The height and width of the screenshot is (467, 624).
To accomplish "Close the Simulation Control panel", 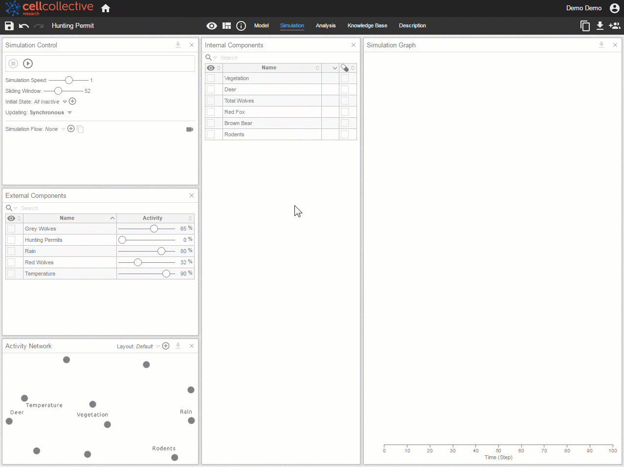I will tap(192, 45).
